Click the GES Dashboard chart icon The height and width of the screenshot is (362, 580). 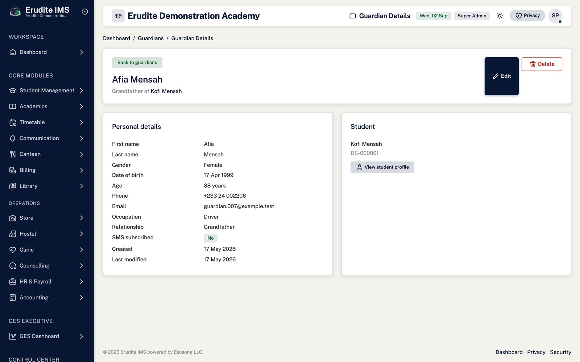click(x=13, y=336)
